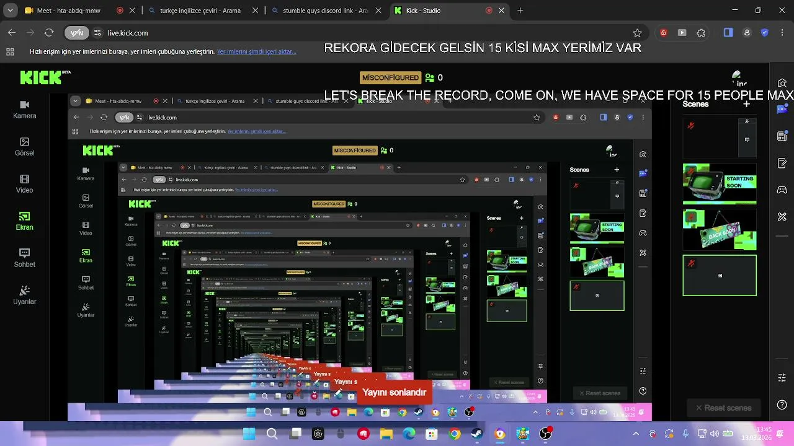
Task: Open the Uyarılar alerts panel
Action: (25, 295)
